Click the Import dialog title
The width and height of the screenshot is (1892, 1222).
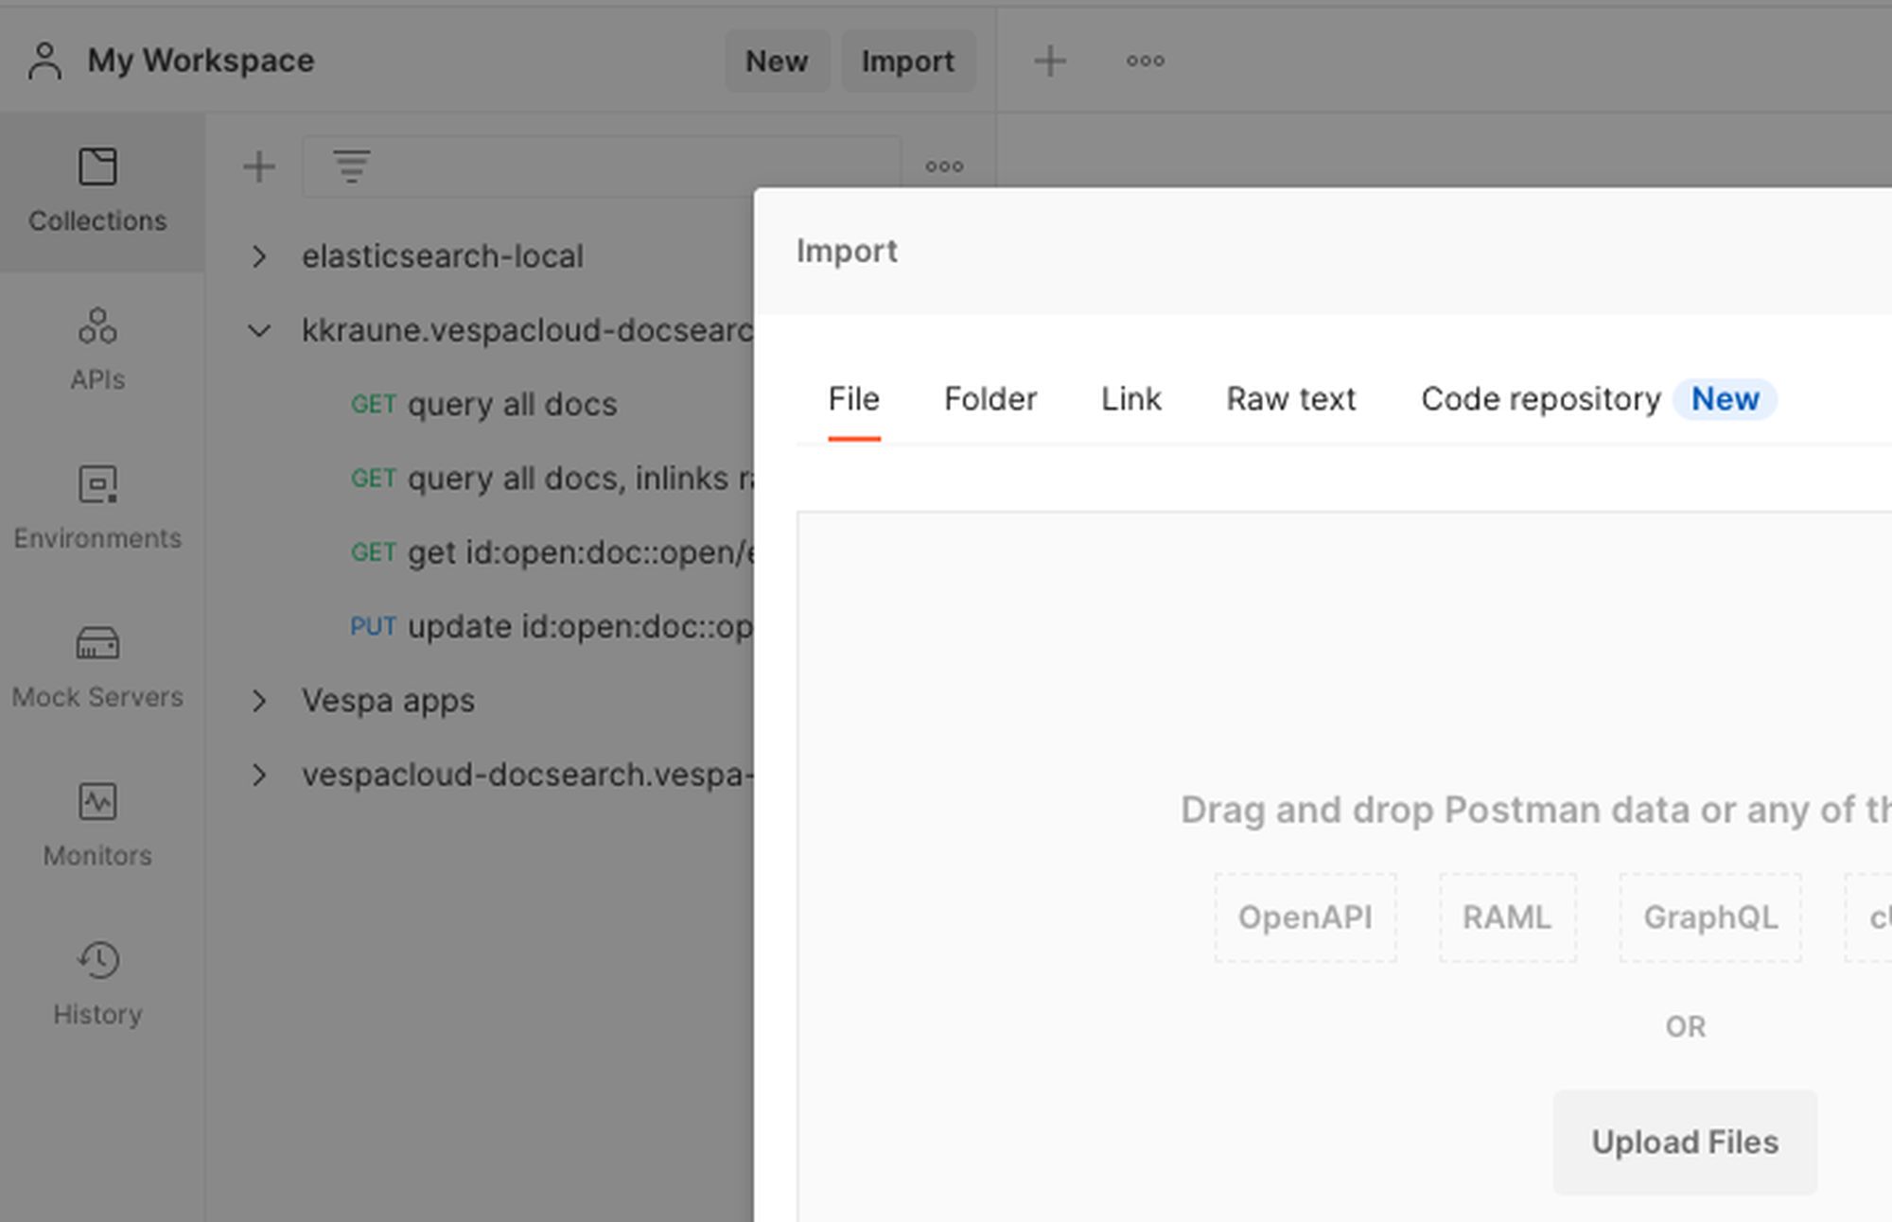click(x=847, y=252)
